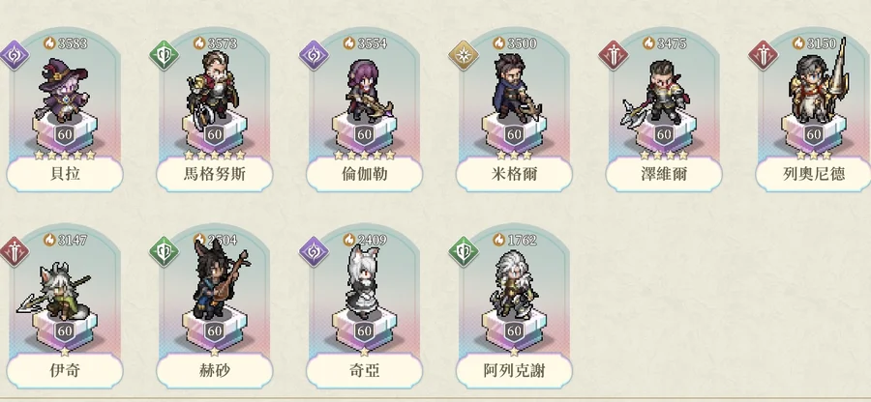Viewport: 871px width, 402px height.
Task: Click the purple class icon on 倫伽勒's card
Action: [314, 55]
